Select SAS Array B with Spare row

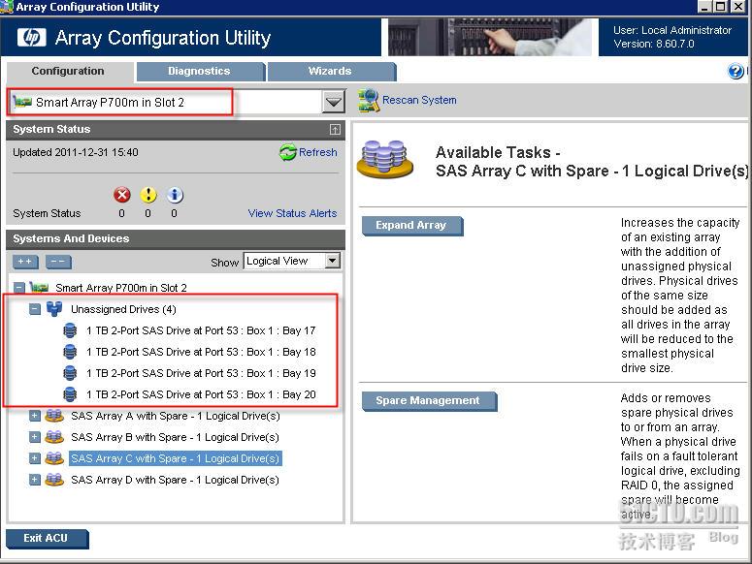pos(175,437)
